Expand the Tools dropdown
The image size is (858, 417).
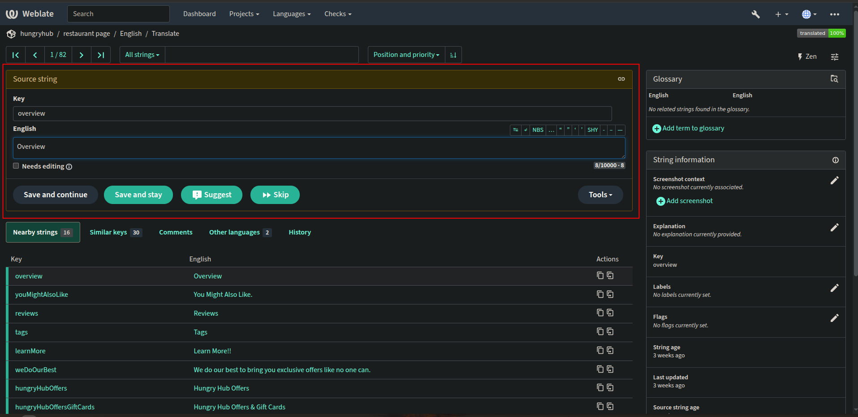pyautogui.click(x=600, y=195)
